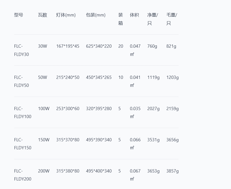
Task: Select the FLC-FLDY100 model cell
Action: point(23,113)
